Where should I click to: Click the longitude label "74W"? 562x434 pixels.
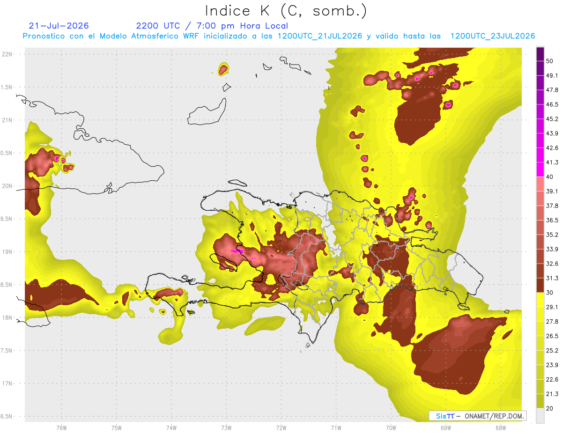[171, 428]
